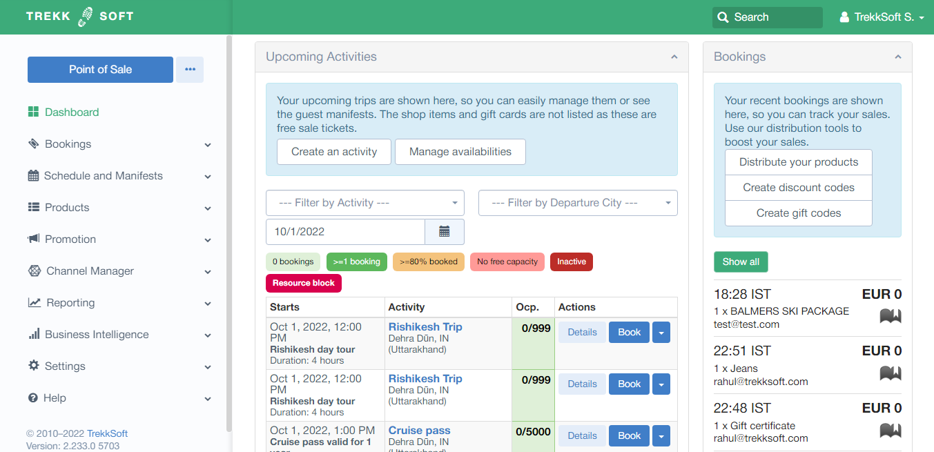Screen dimensions: 934x452
Task: Click Create discount codes button
Action: pyautogui.click(x=799, y=188)
